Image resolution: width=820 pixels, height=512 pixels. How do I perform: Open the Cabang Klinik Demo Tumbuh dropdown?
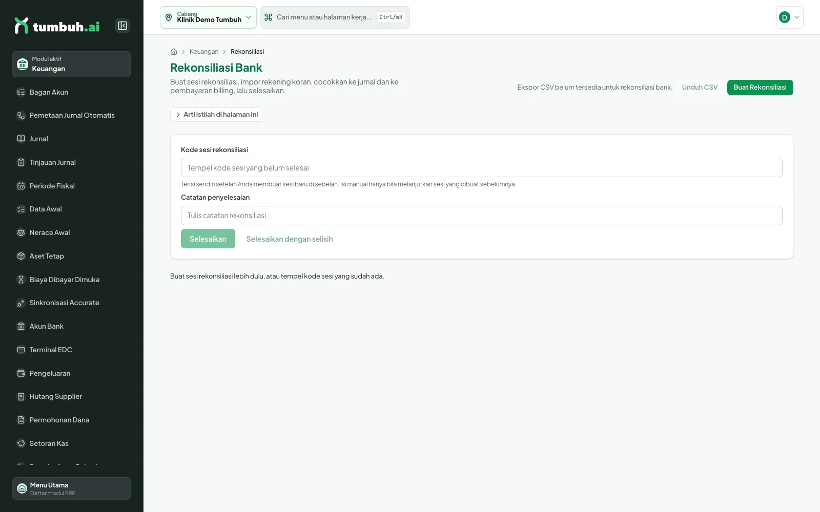[x=208, y=17]
